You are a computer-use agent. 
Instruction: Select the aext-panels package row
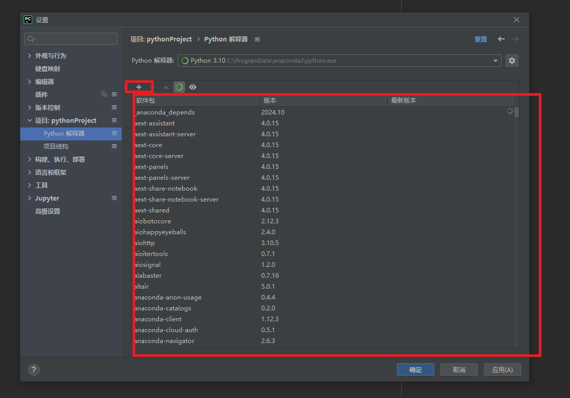323,167
